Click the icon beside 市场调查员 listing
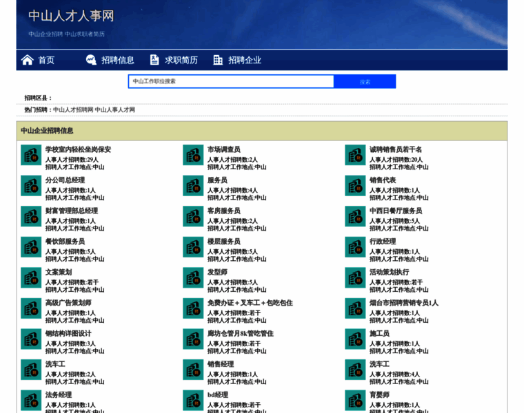 tap(193, 155)
